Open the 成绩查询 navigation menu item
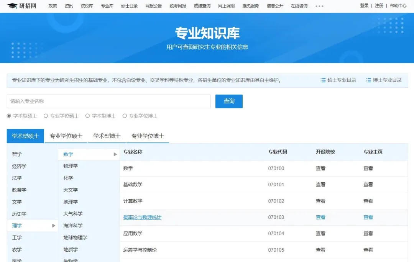414x262 pixels. click(202, 6)
